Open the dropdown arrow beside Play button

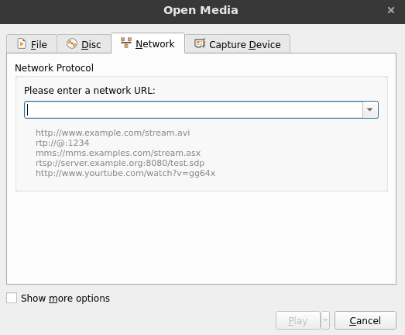coord(325,320)
